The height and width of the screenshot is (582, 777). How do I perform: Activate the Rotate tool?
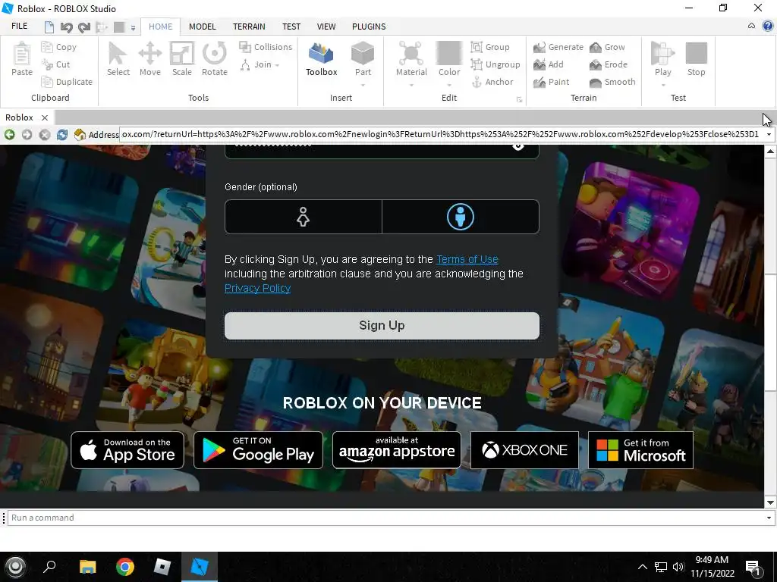(214, 59)
